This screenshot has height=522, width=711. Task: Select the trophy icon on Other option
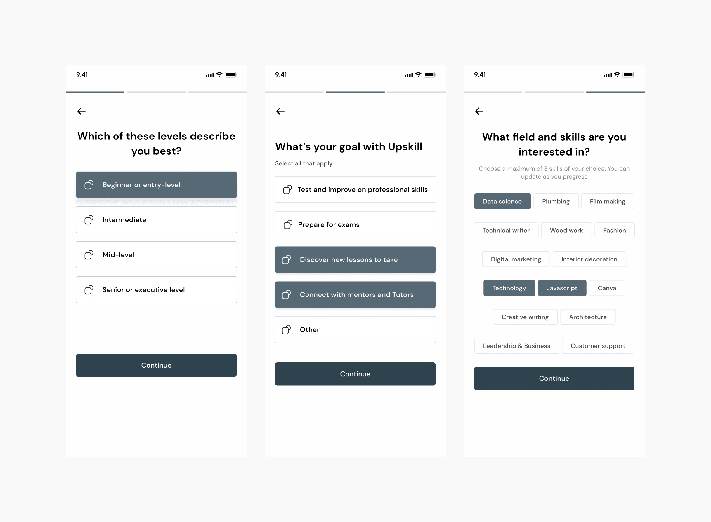tap(287, 329)
